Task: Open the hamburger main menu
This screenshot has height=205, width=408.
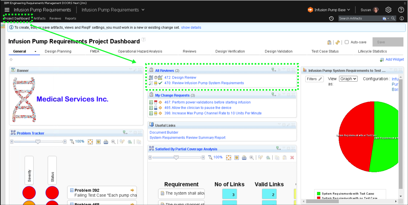Action: click(7, 10)
